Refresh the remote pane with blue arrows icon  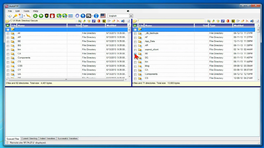223,21
